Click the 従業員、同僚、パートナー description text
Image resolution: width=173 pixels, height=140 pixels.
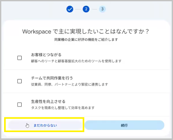pos(69,84)
